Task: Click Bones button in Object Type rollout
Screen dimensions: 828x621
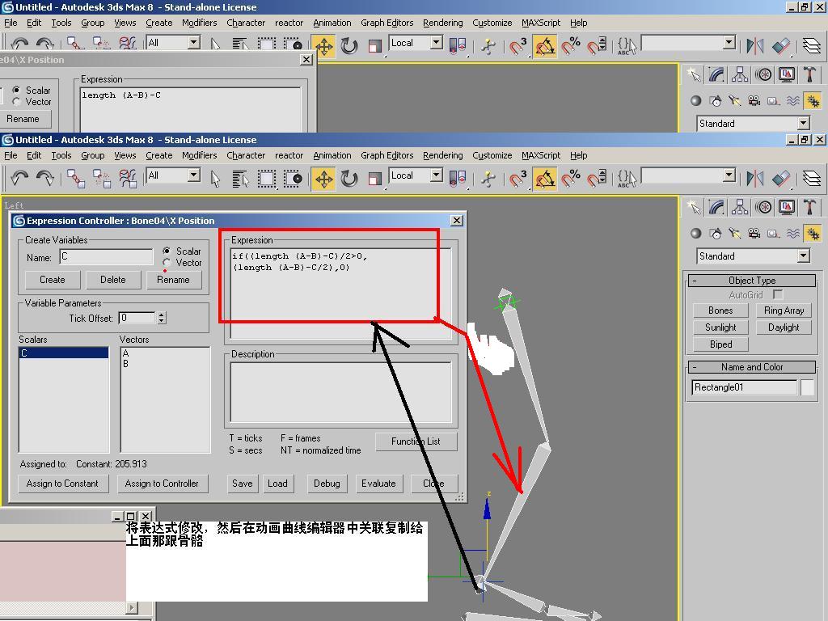Action: 720,310
